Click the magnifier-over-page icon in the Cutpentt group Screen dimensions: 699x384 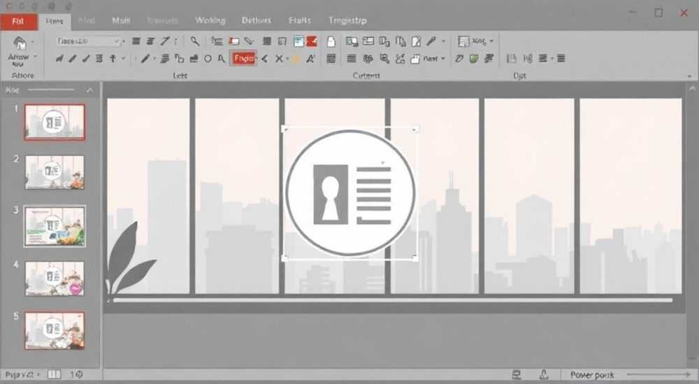(x=384, y=59)
